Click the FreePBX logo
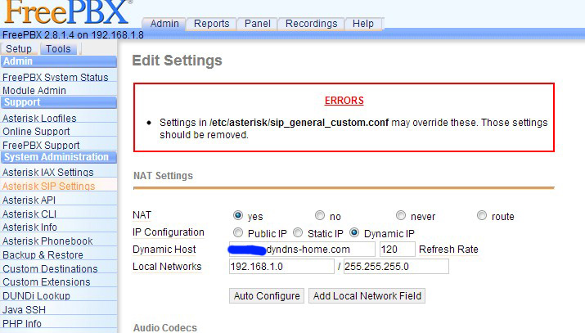 point(65,12)
